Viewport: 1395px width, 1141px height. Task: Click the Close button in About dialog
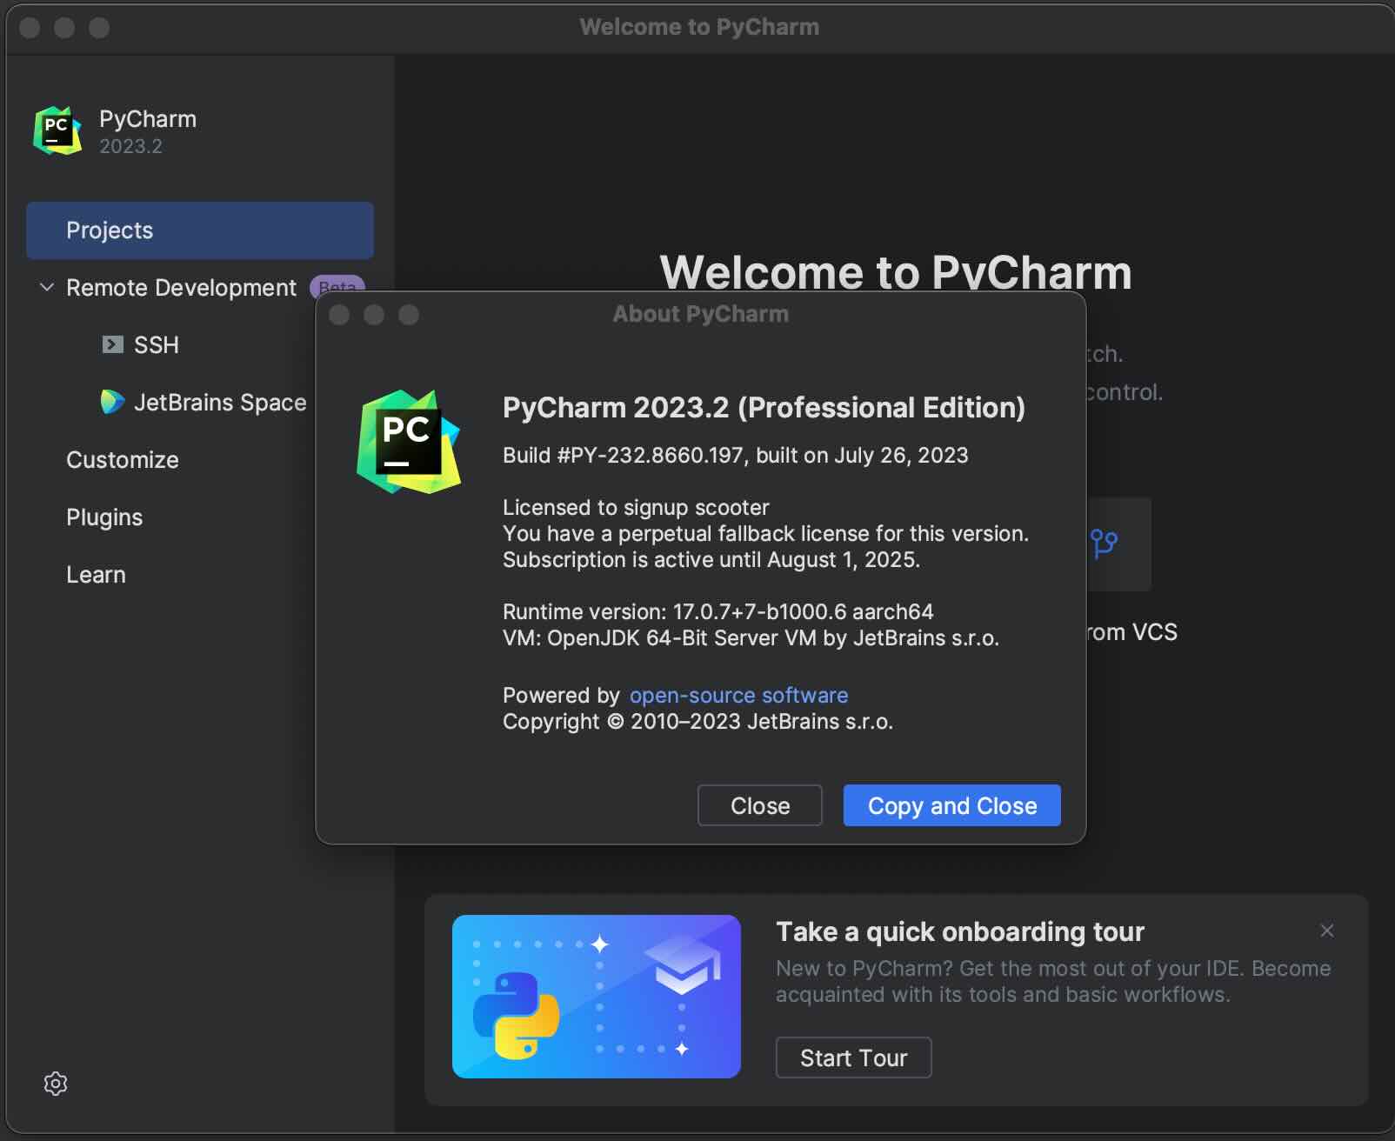[760, 805]
